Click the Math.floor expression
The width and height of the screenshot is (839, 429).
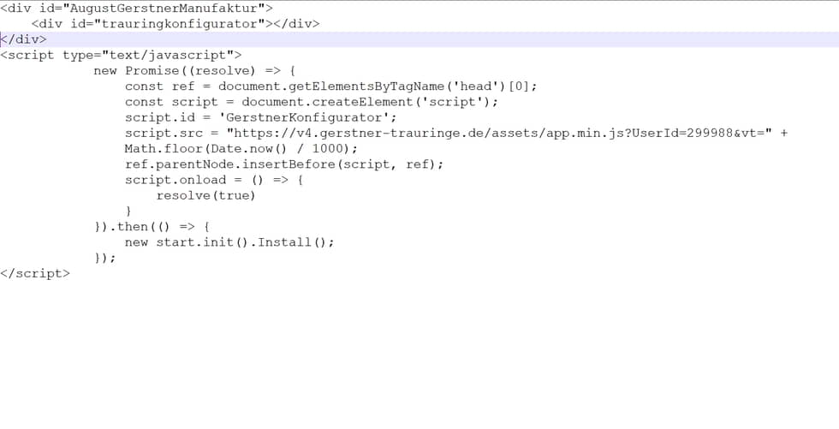164,148
